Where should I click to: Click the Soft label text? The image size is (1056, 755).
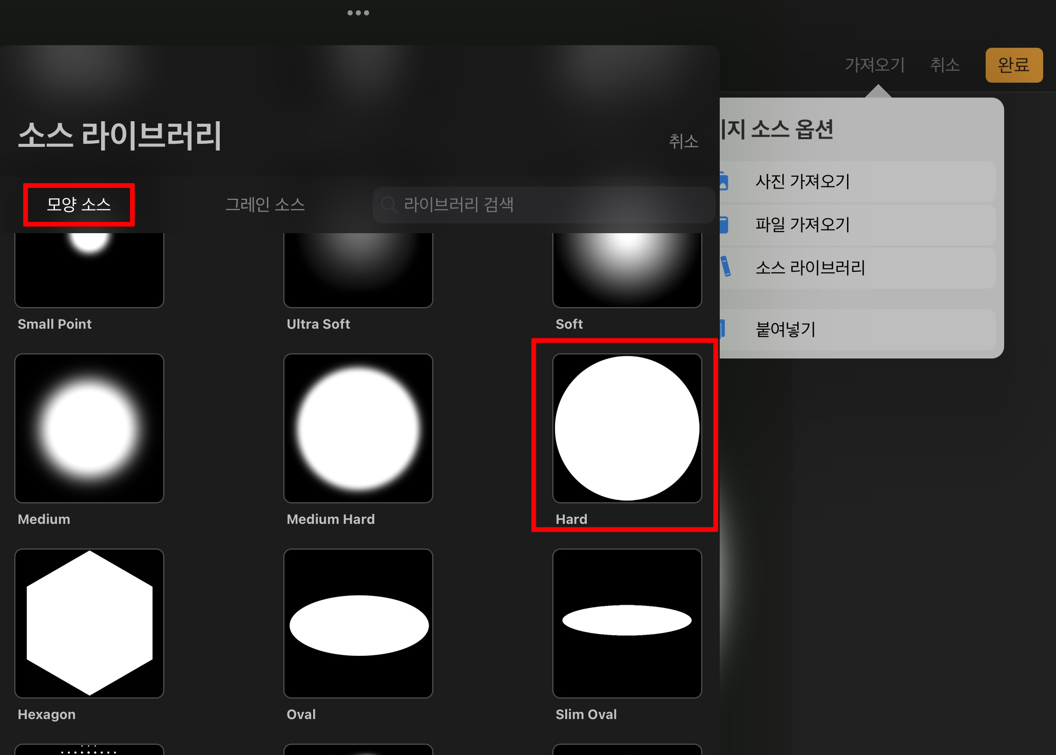(569, 324)
